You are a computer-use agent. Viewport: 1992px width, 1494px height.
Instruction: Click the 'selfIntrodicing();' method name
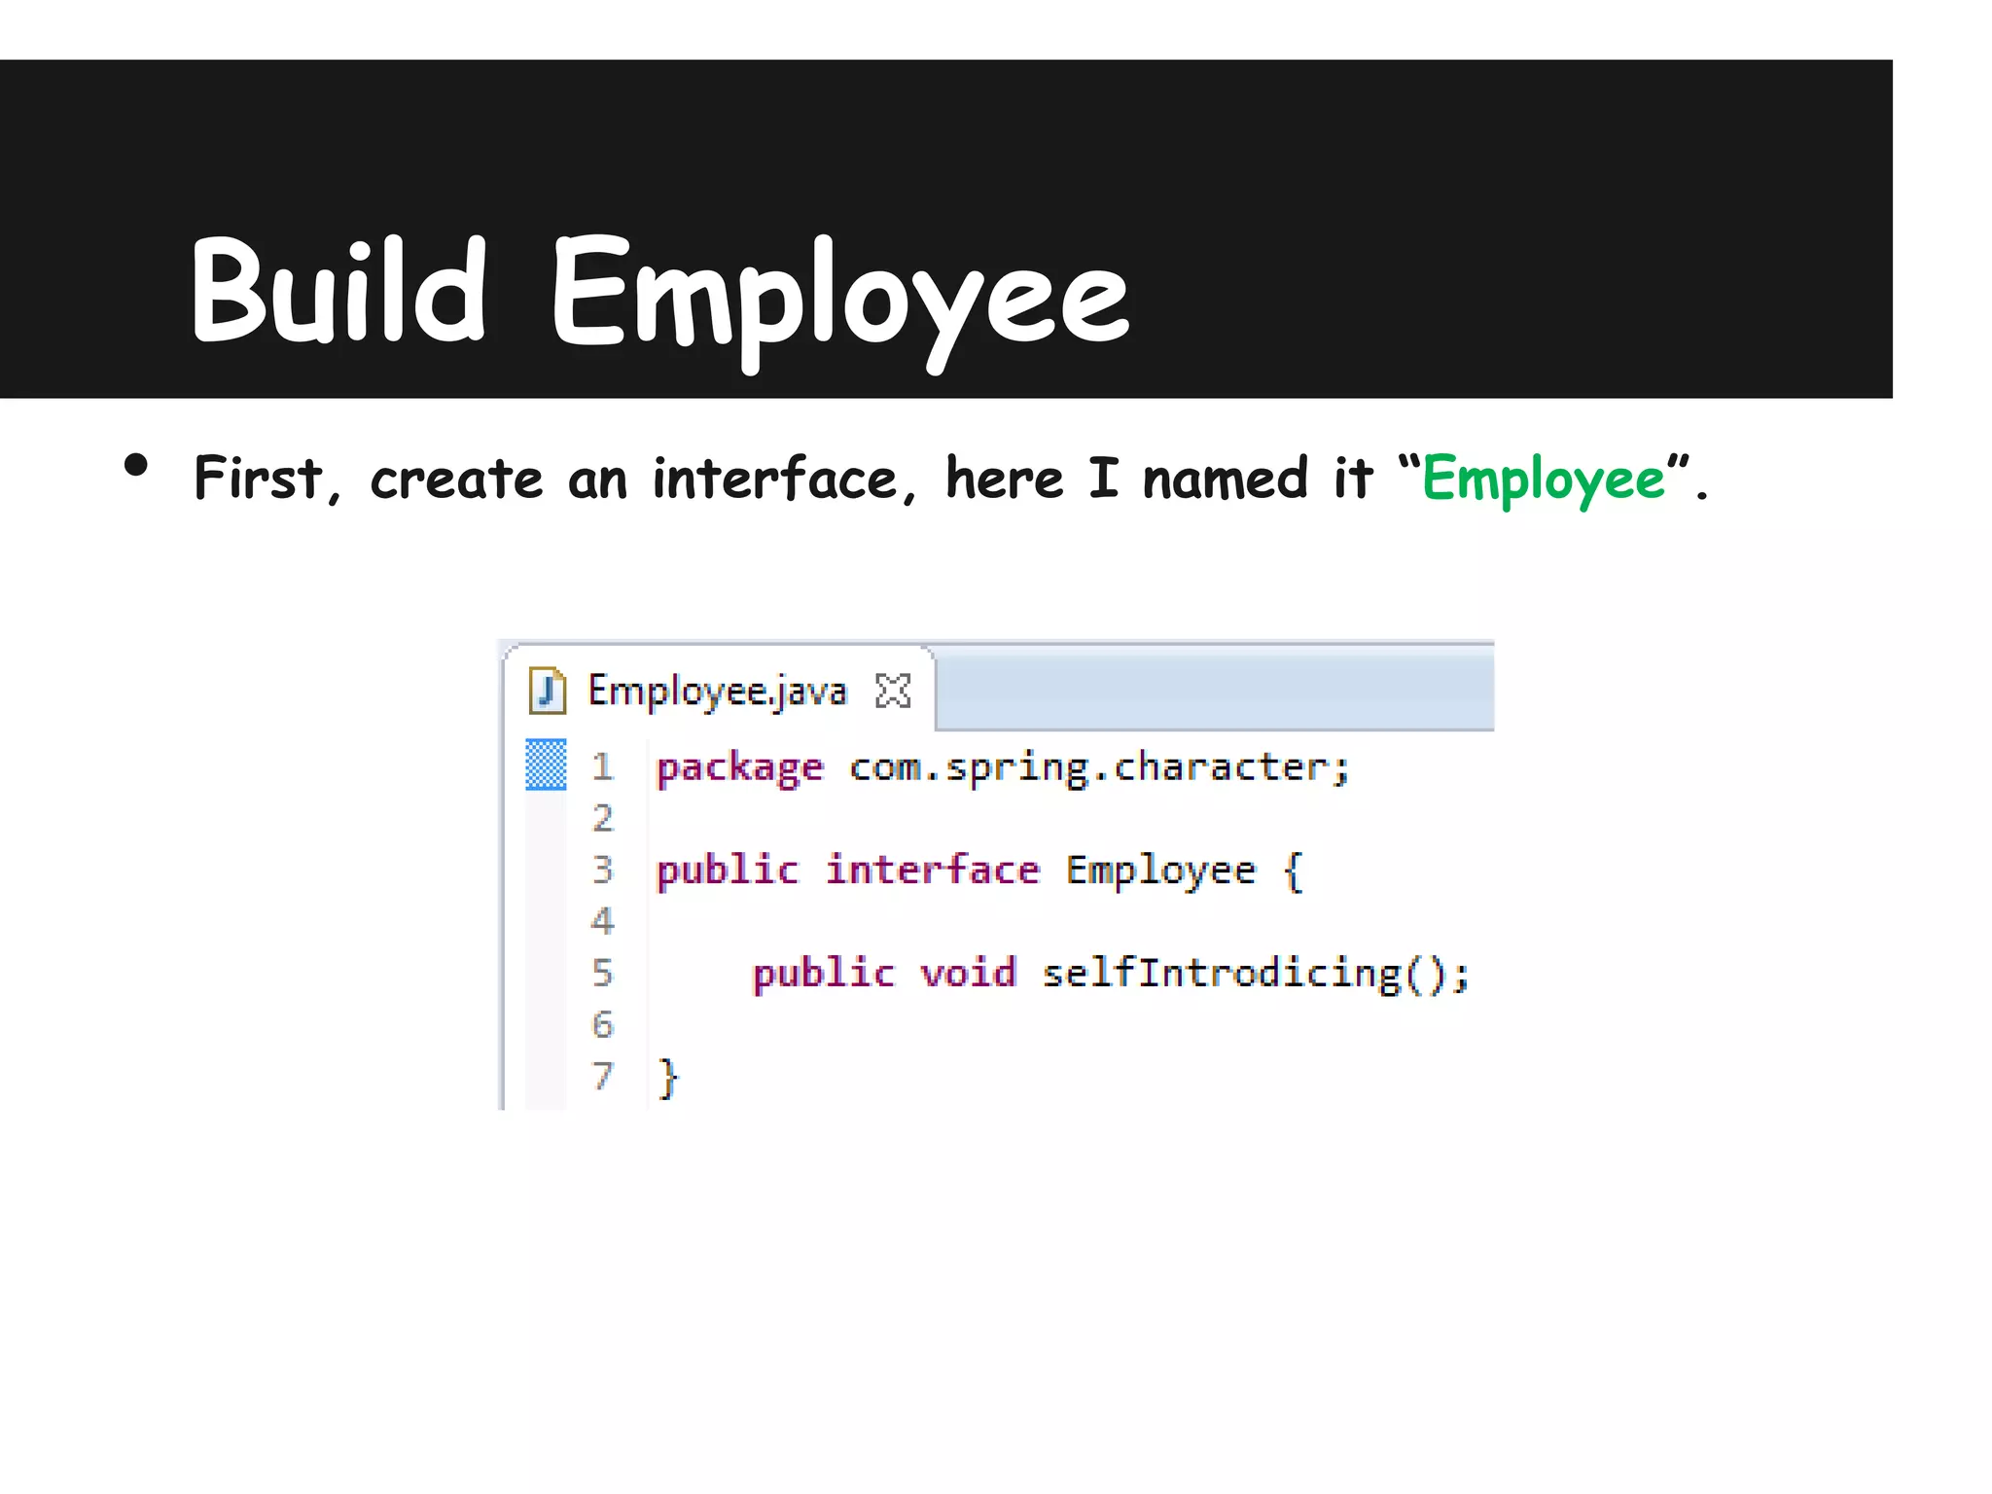click(1255, 974)
